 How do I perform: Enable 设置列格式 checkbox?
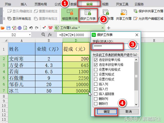tap(96, 74)
